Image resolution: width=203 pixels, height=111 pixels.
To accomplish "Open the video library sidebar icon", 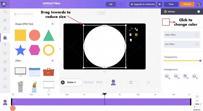I will [x=5, y=70].
